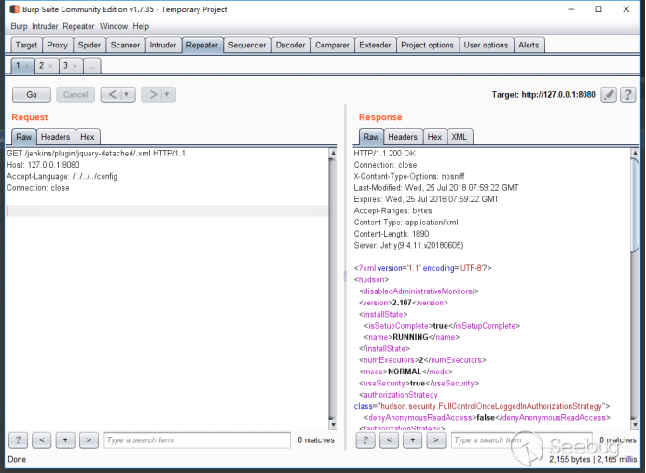The width and height of the screenshot is (646, 473).
Task: Jump to previous match in request search
Action: (42, 440)
